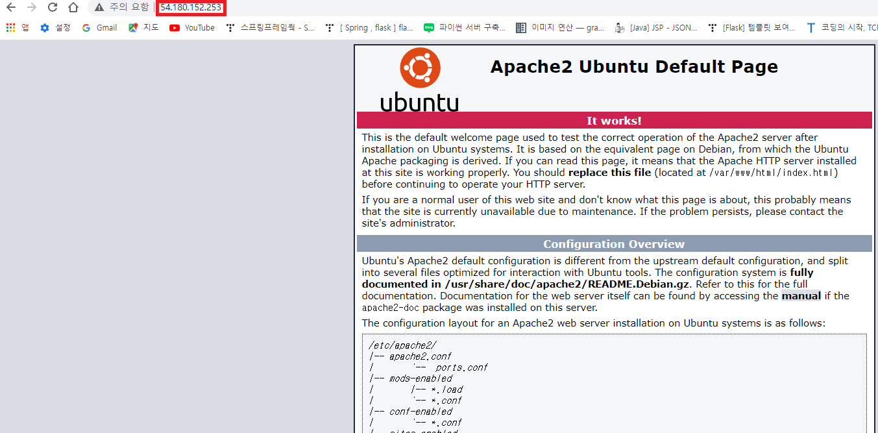Screen dimensions: 878x433
Task: Open the [Flask] 템플릿 보여 bookmark
Action: tap(752, 28)
